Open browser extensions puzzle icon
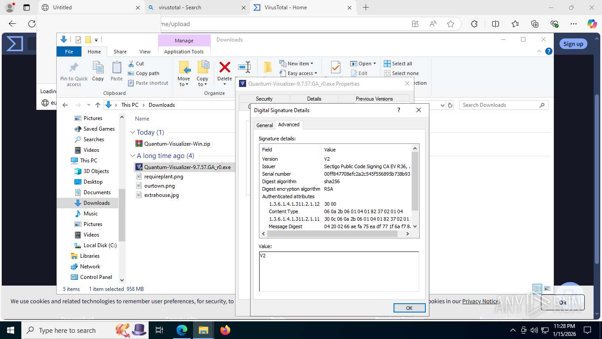Viewport: 602px width, 339px height. click(x=474, y=24)
